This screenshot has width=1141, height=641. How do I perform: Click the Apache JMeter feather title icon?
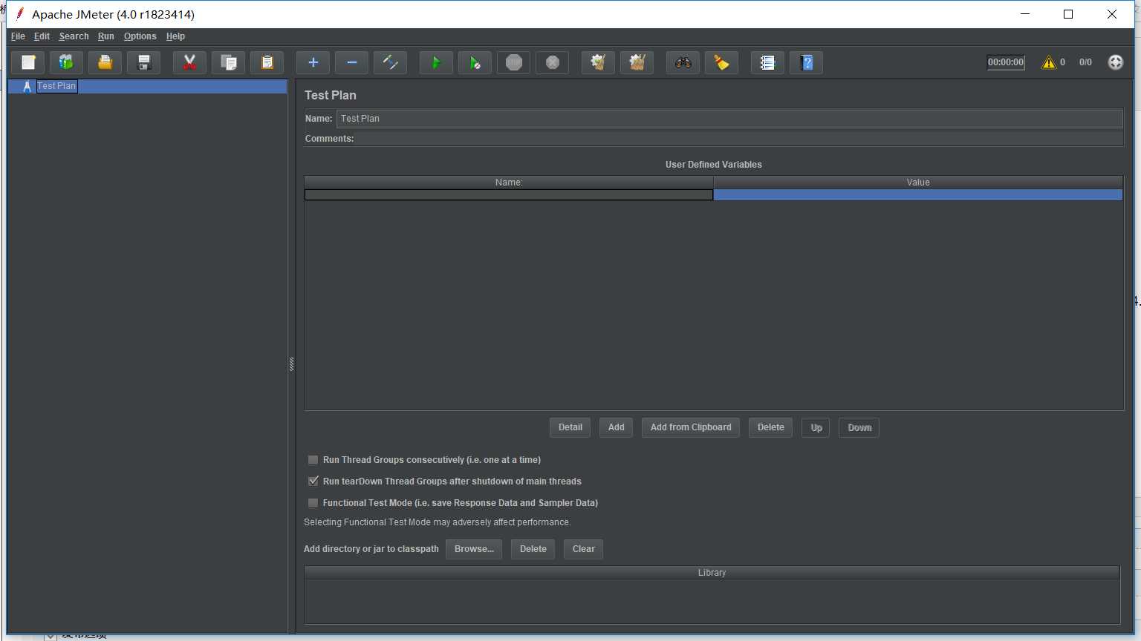pyautogui.click(x=20, y=14)
